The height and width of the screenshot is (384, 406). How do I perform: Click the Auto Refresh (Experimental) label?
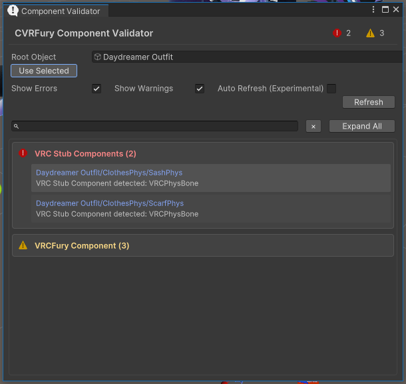pyautogui.click(x=270, y=89)
